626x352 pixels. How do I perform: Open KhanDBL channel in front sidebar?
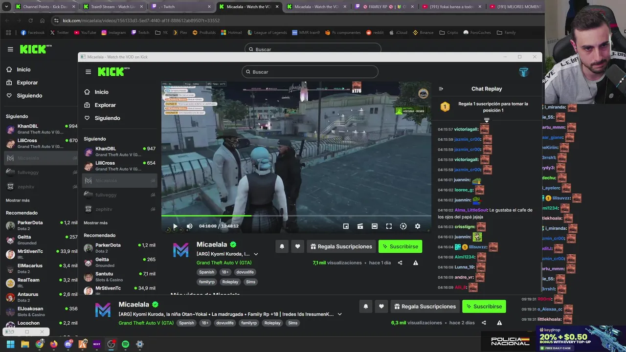click(119, 152)
